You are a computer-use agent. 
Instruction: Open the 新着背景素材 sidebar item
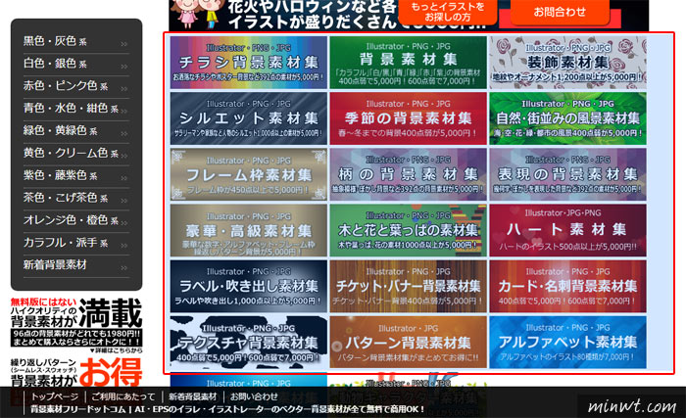click(x=76, y=266)
